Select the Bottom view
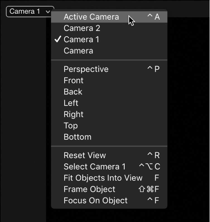 [x=77, y=137]
